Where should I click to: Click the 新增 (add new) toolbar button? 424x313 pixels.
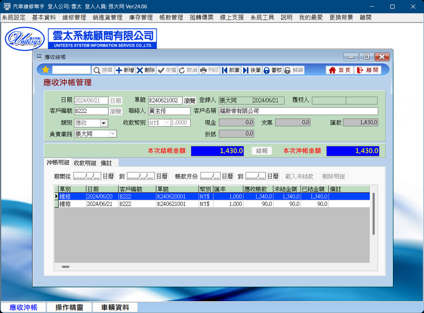(x=125, y=70)
